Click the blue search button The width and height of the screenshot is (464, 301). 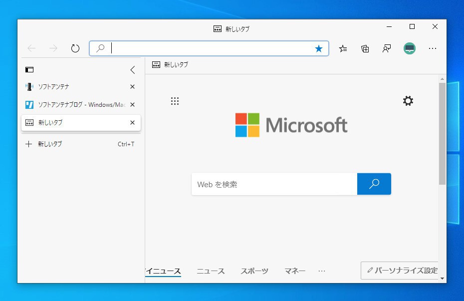374,184
